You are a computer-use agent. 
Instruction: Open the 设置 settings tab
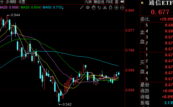[22, 2]
